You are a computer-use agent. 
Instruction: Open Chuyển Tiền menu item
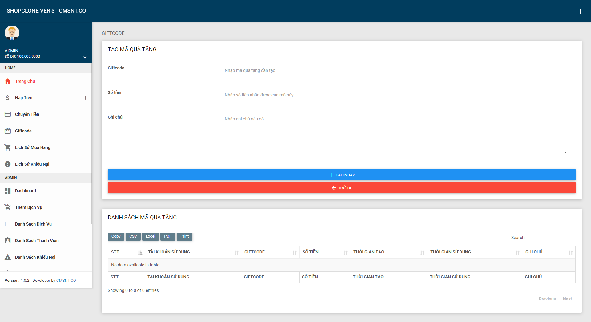pyautogui.click(x=46, y=114)
